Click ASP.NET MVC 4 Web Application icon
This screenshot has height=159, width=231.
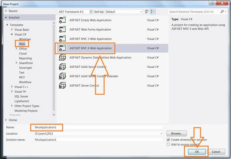point(62,48)
